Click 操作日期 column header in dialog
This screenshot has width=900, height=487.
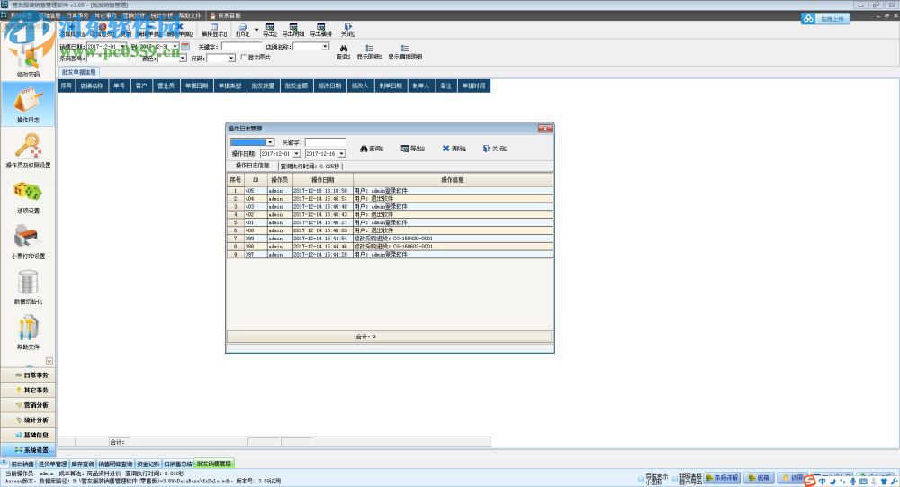coord(322,180)
